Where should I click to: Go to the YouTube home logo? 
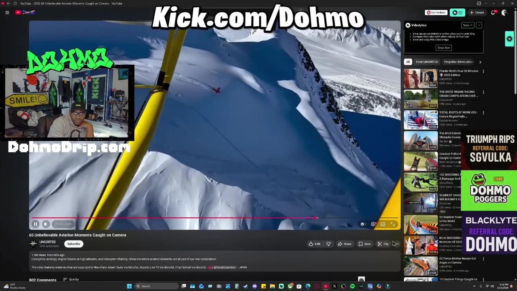coord(25,13)
